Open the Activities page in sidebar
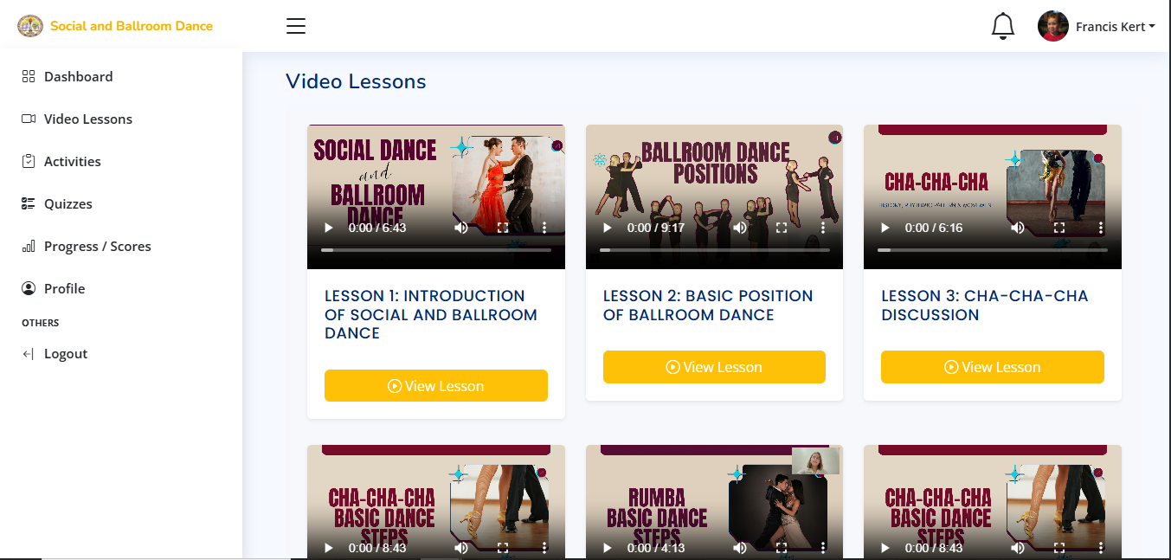This screenshot has width=1171, height=560. pos(72,161)
